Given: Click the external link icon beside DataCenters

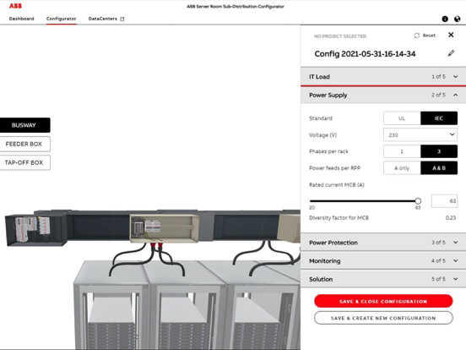Looking at the screenshot, I should [x=122, y=19].
